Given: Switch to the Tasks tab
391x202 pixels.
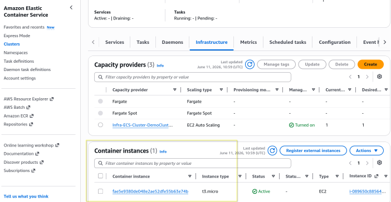Looking at the screenshot, I should (x=143, y=42).
